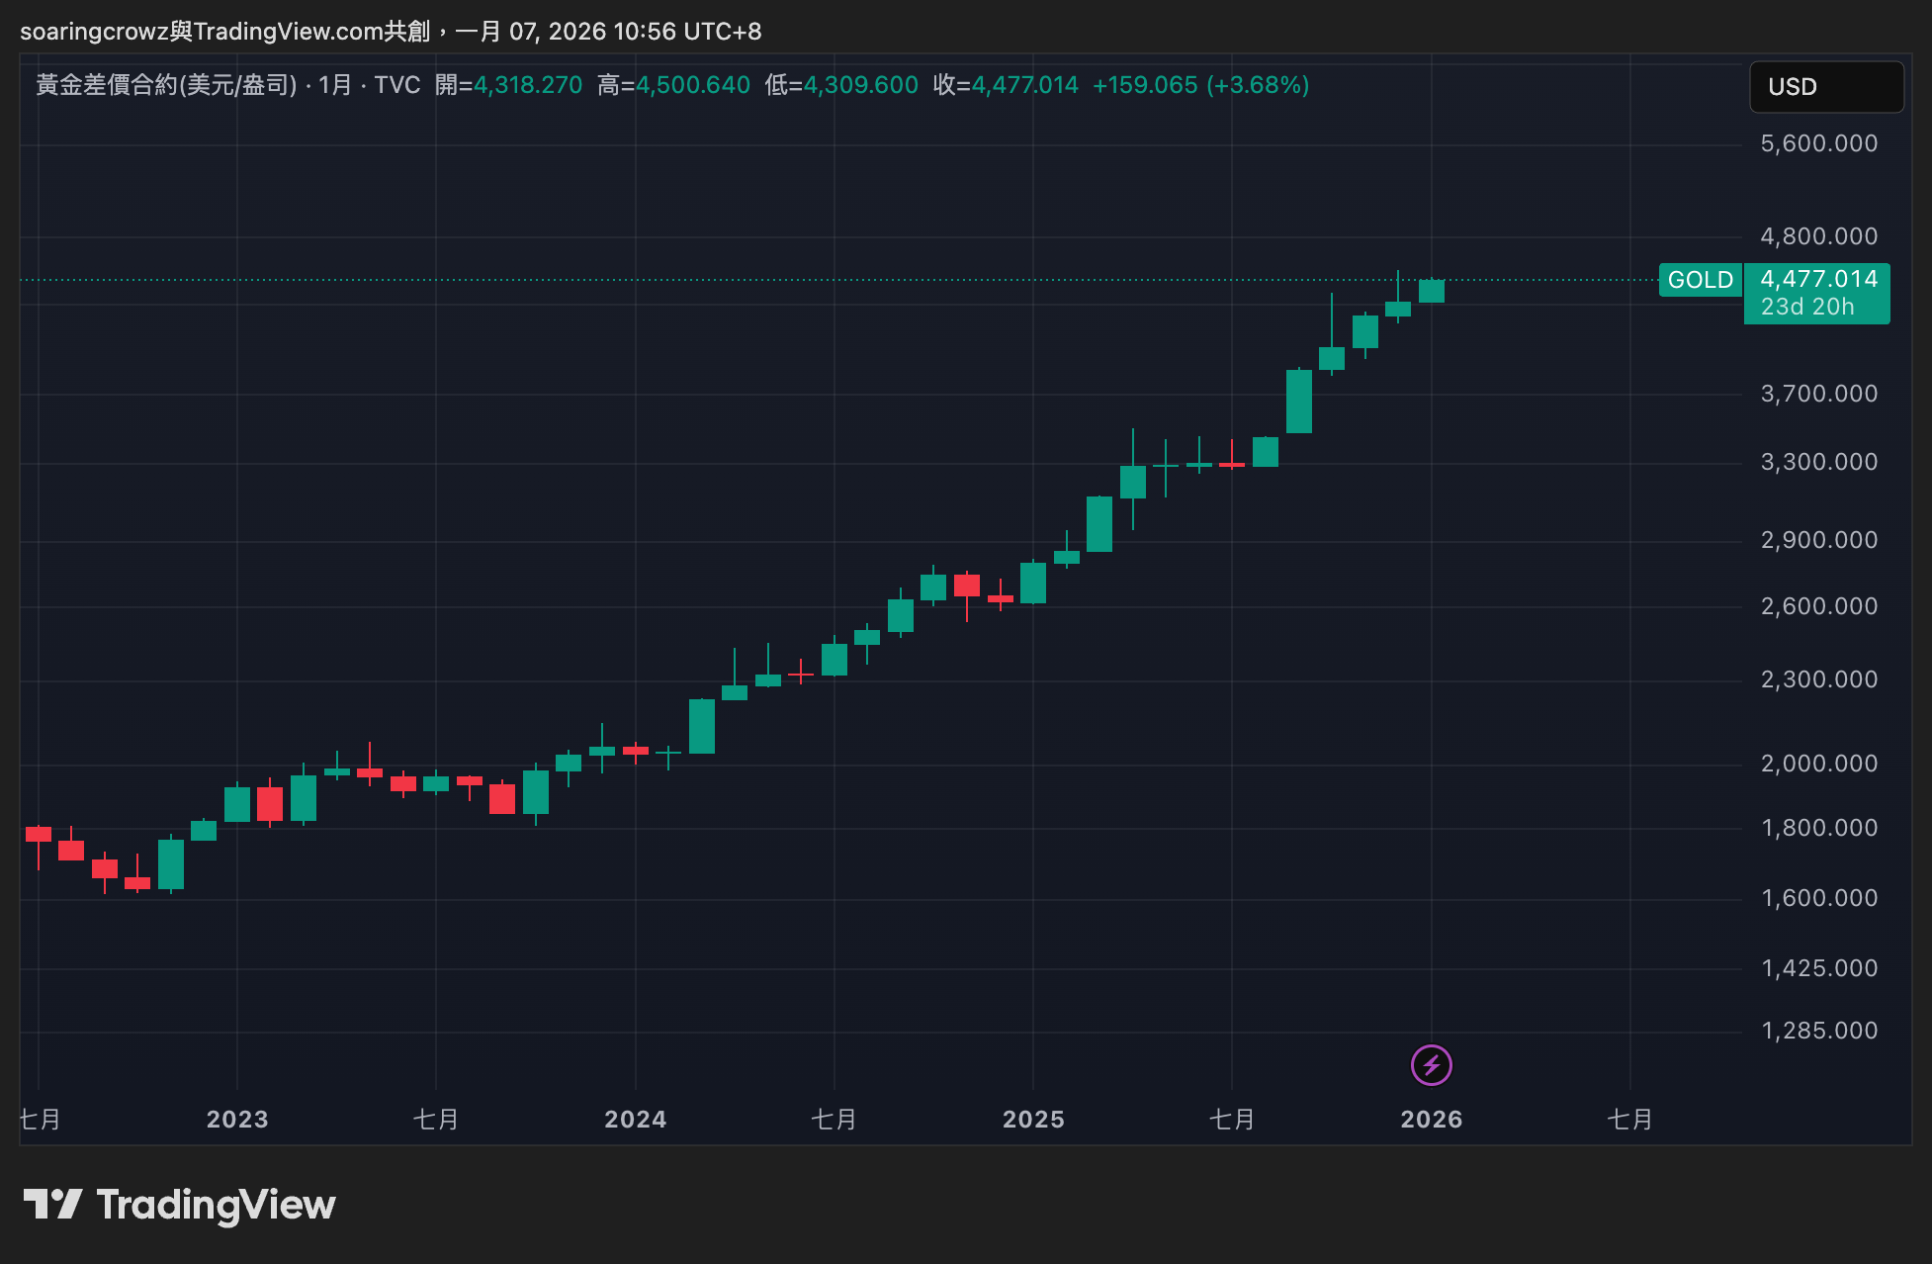
Task: Select the 2025 time axis label
Action: [x=1033, y=1119]
